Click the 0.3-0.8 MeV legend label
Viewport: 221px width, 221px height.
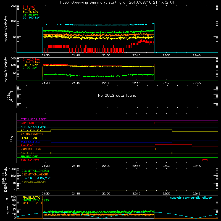coord(31,62)
